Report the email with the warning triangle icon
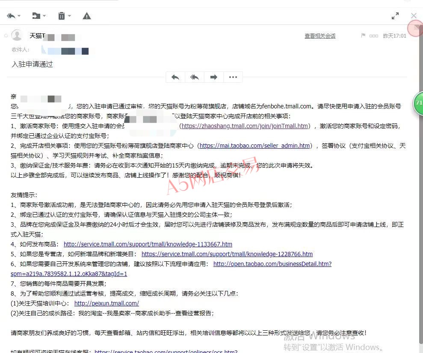This screenshot has height=353, width=423. [x=86, y=16]
